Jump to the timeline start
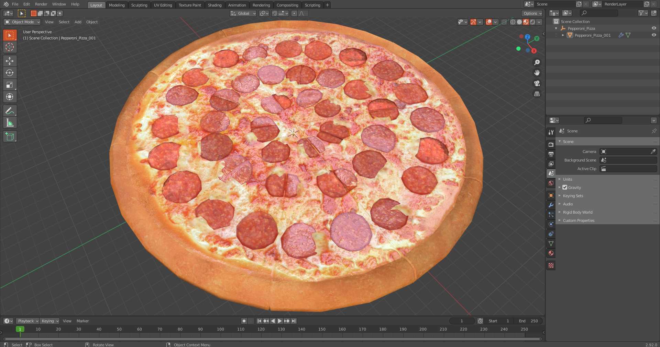This screenshot has width=660, height=347. click(259, 321)
